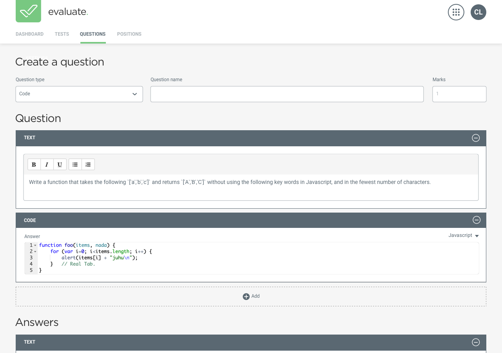Open the apps grid menu icon

click(456, 12)
